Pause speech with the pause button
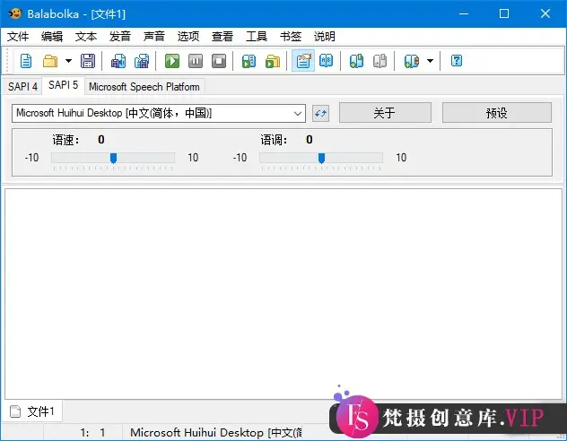Viewport: 567px width, 441px height. [196, 61]
